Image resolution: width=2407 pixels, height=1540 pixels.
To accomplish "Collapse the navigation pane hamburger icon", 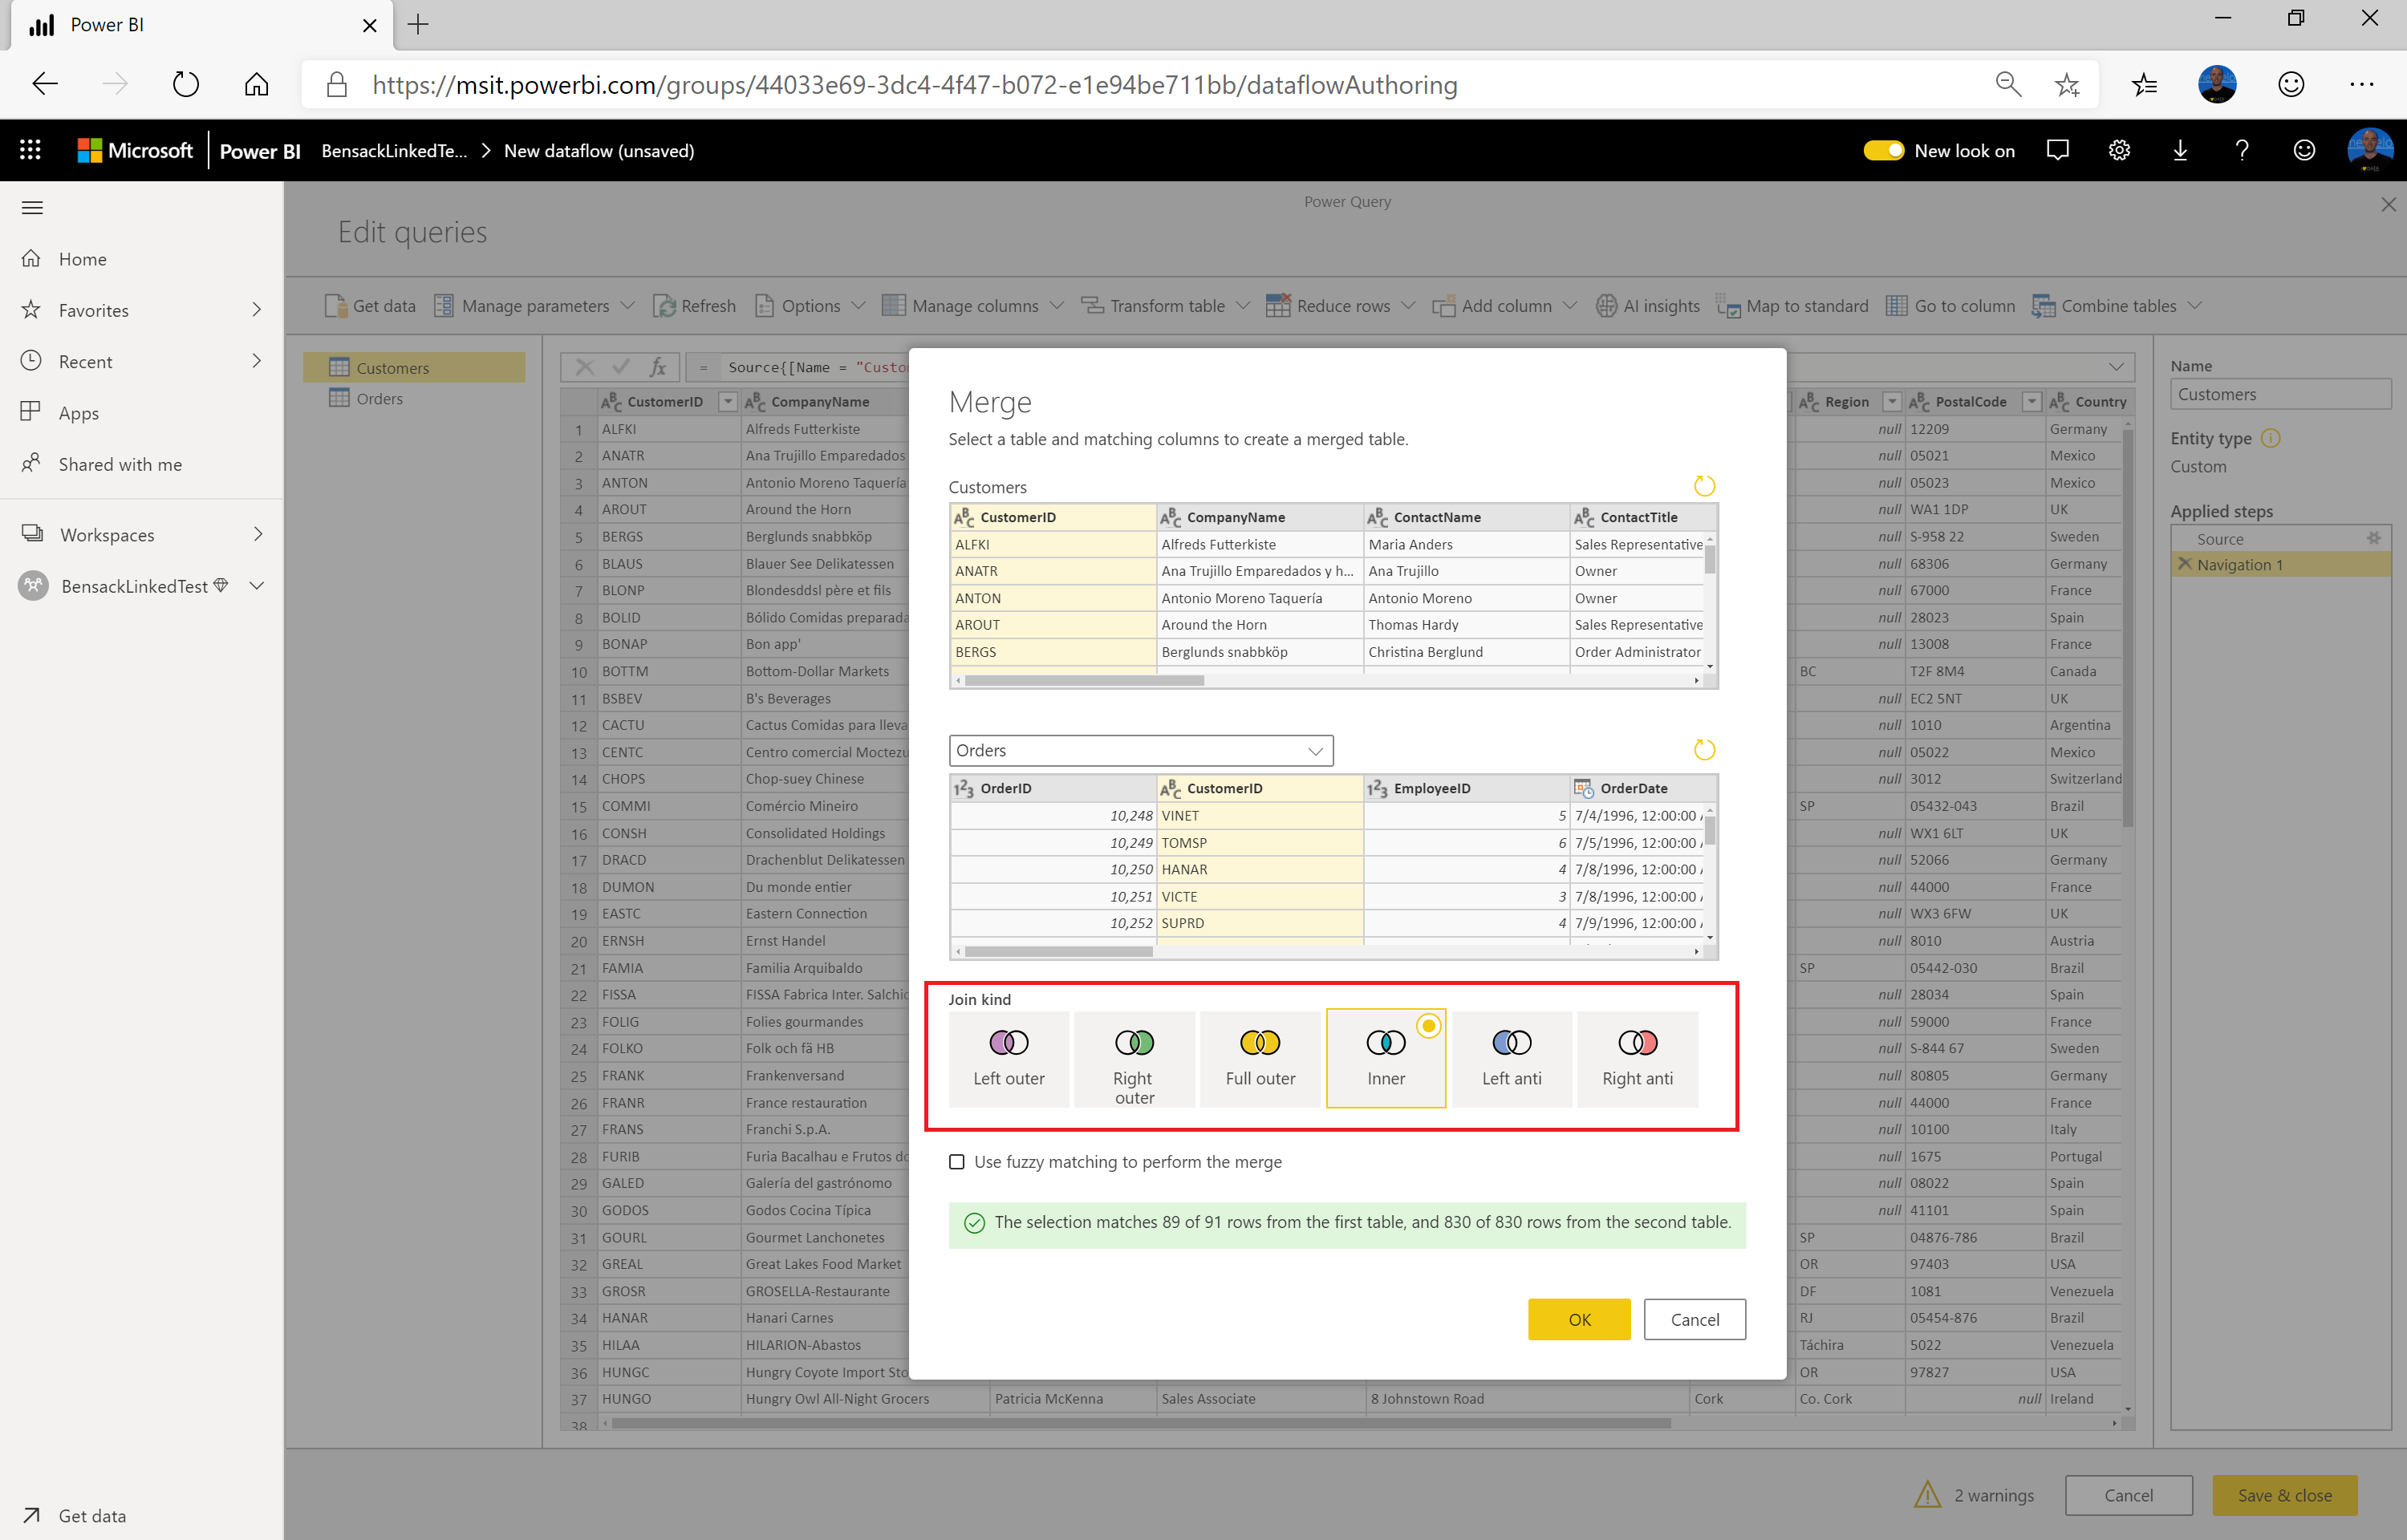I will [x=32, y=207].
